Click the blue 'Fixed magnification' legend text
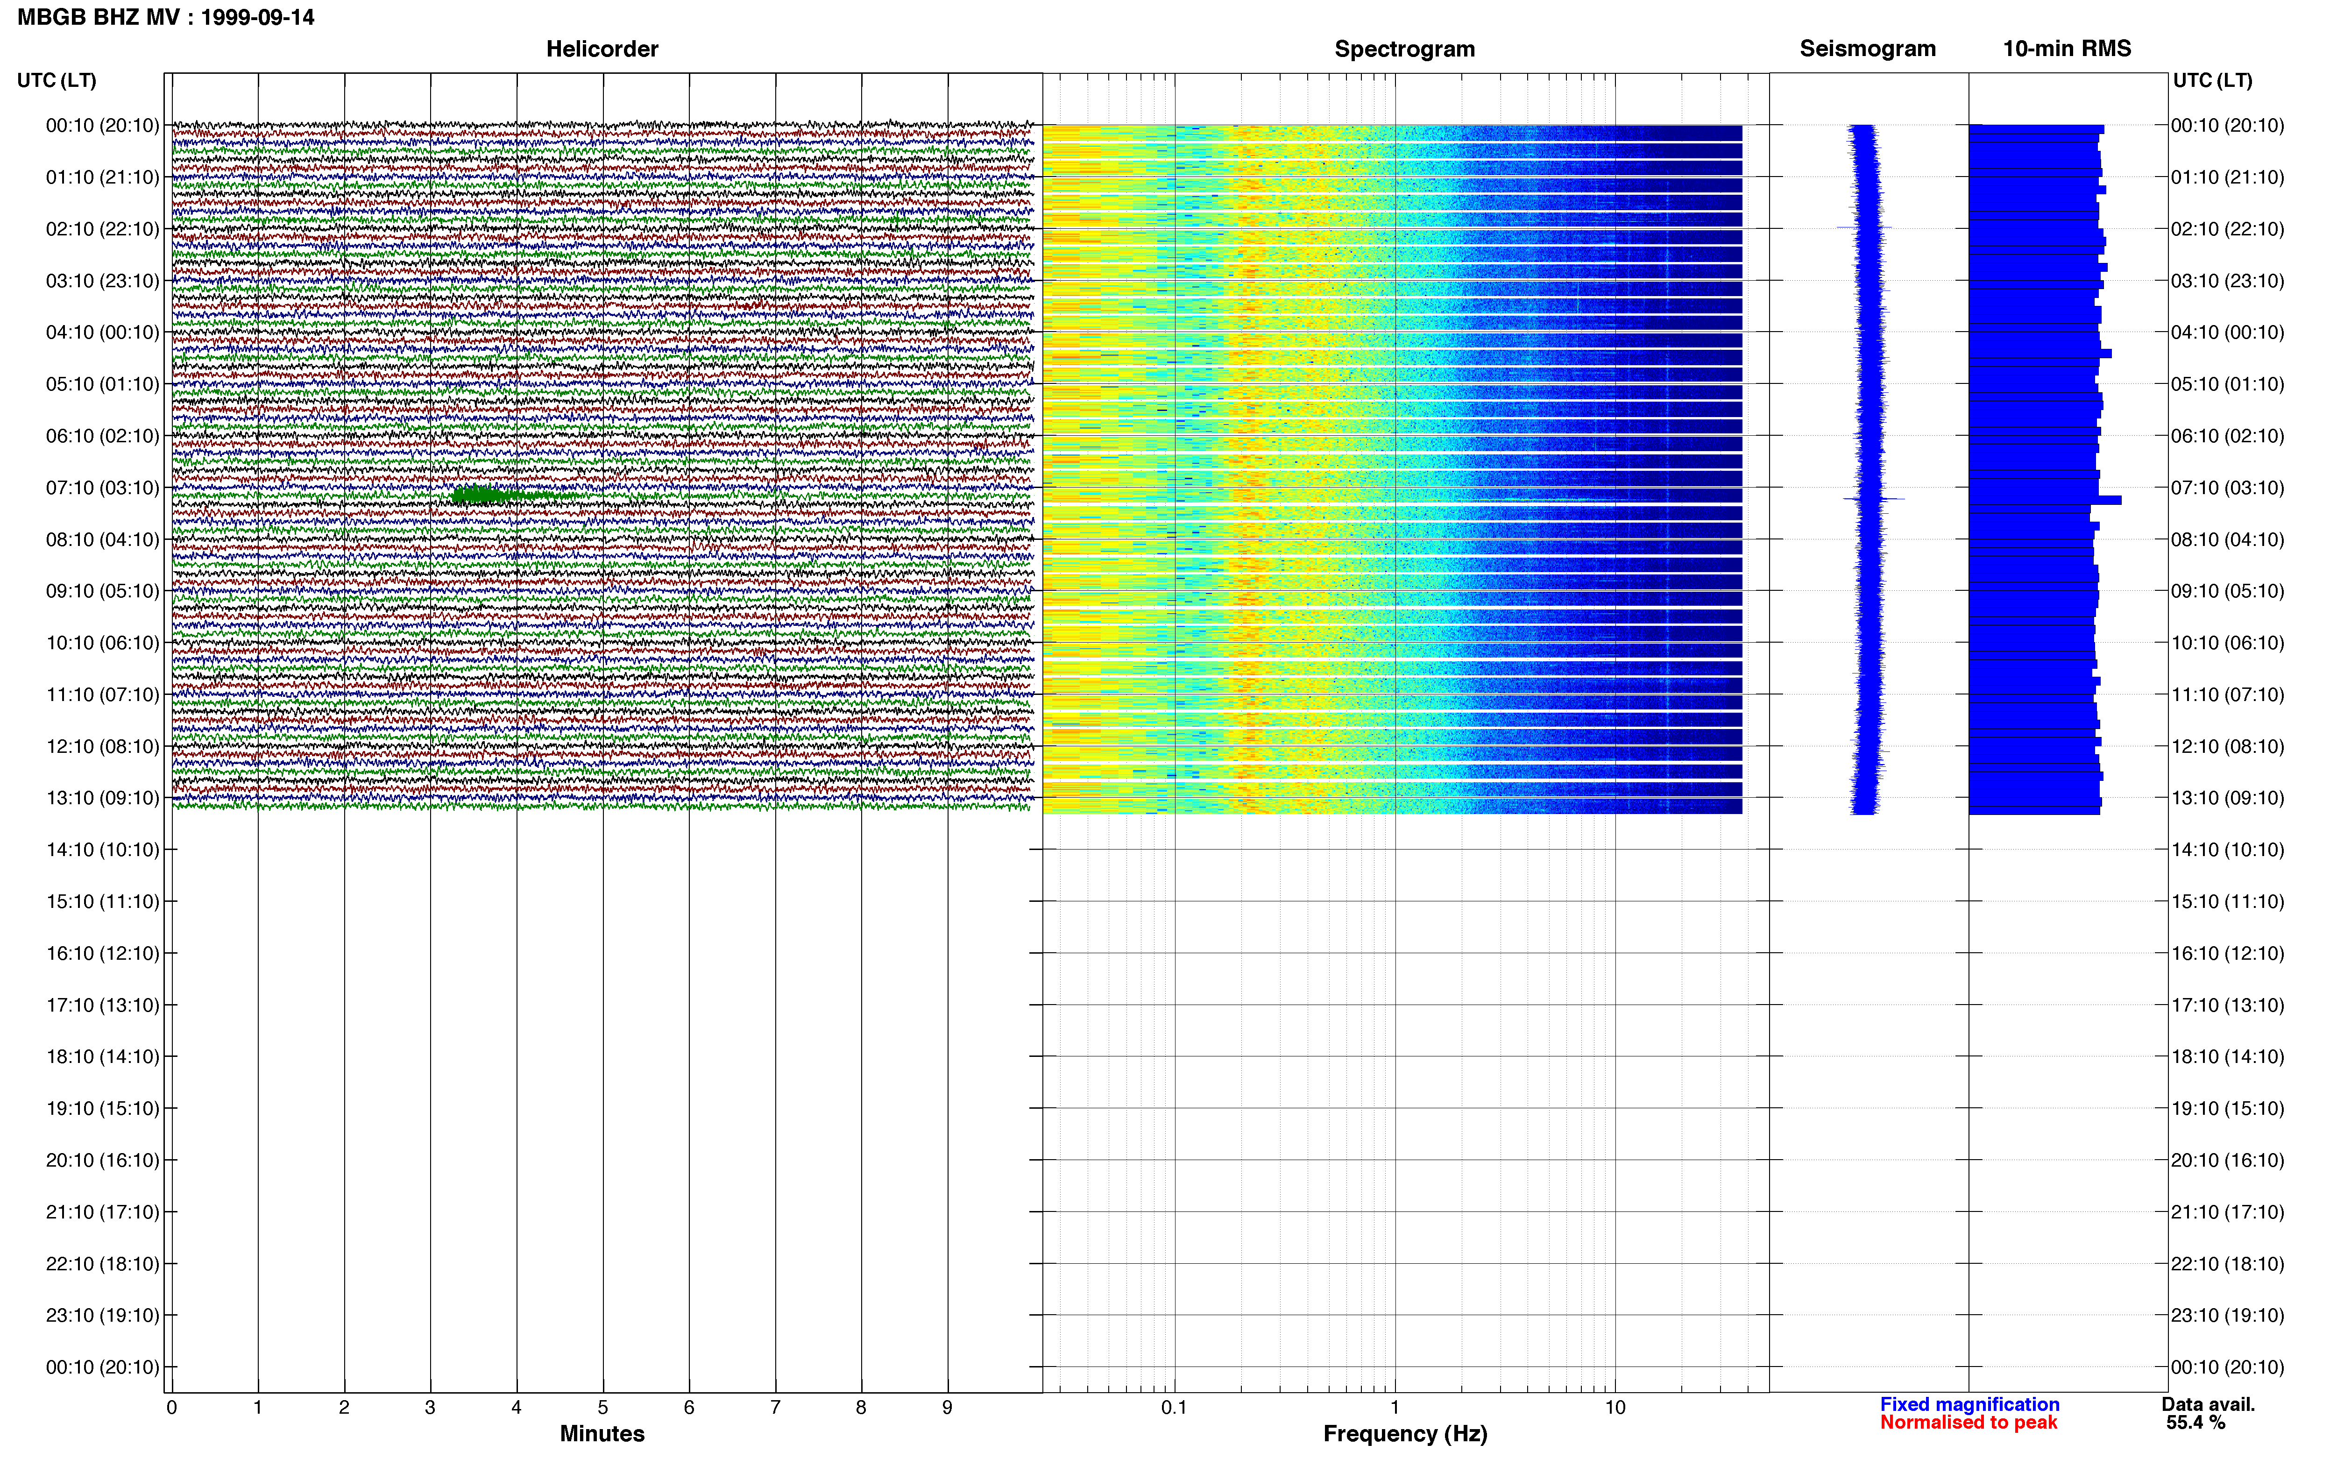This screenshot has height=1466, width=2344. (1969, 1404)
